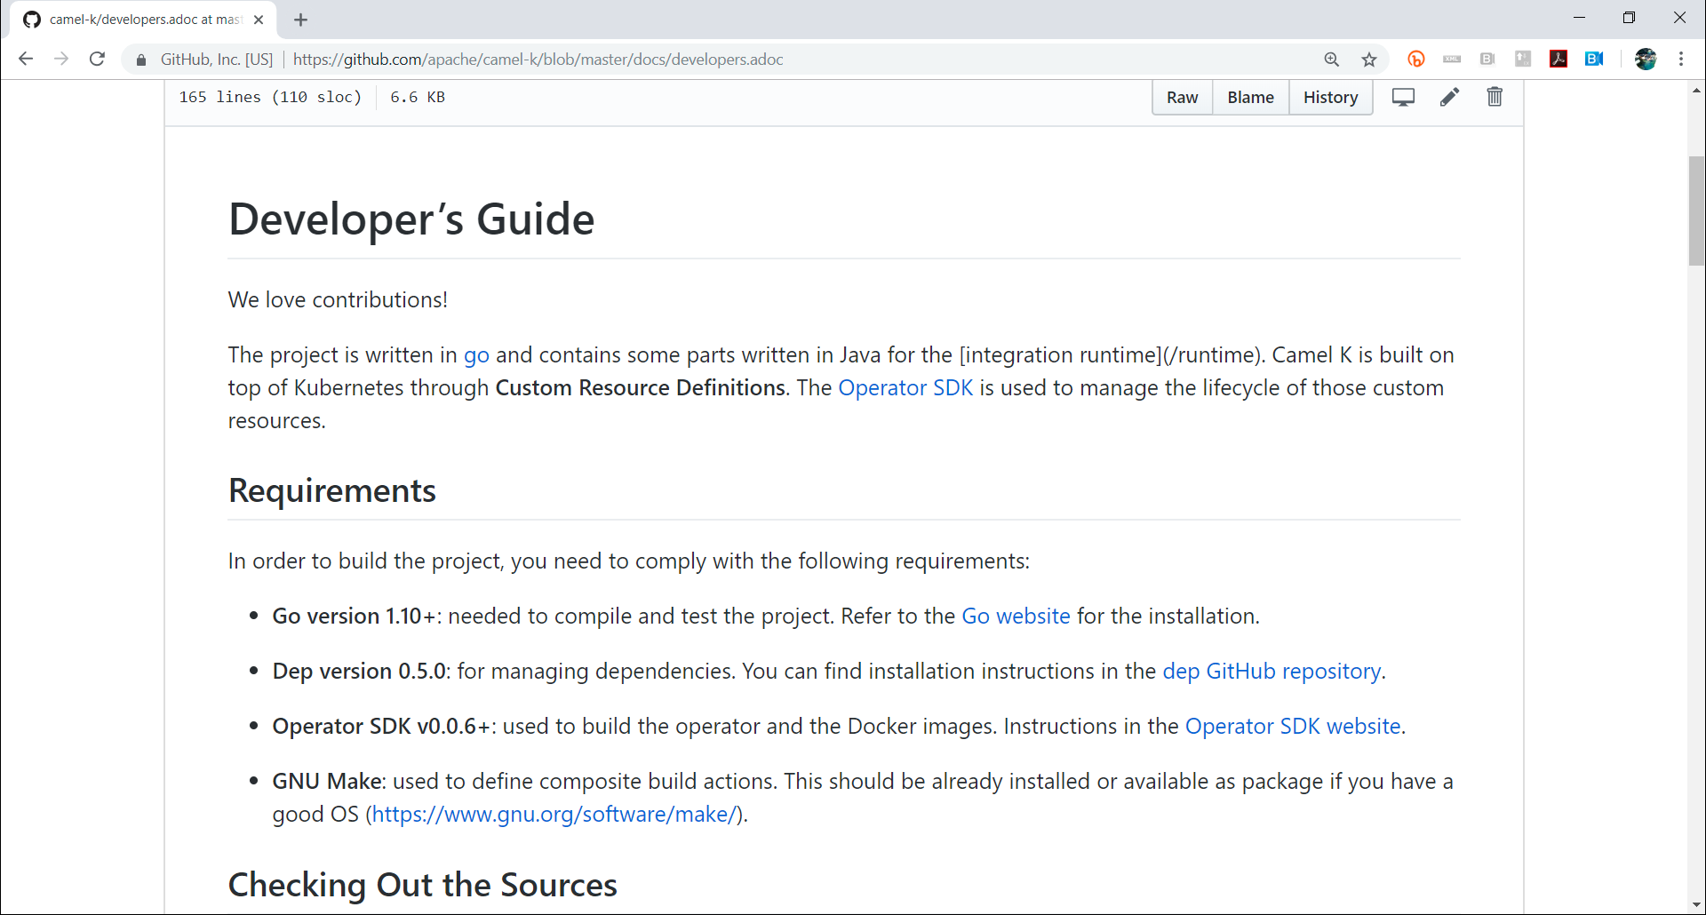Click the scrollbar down arrow
This screenshot has height=915, width=1706.
[1696, 905]
